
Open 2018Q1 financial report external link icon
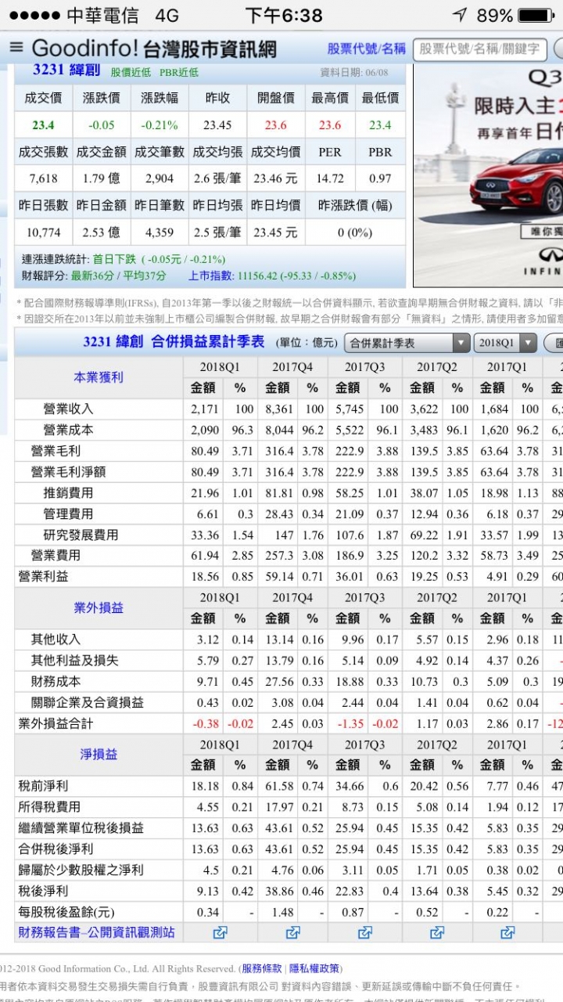click(220, 932)
